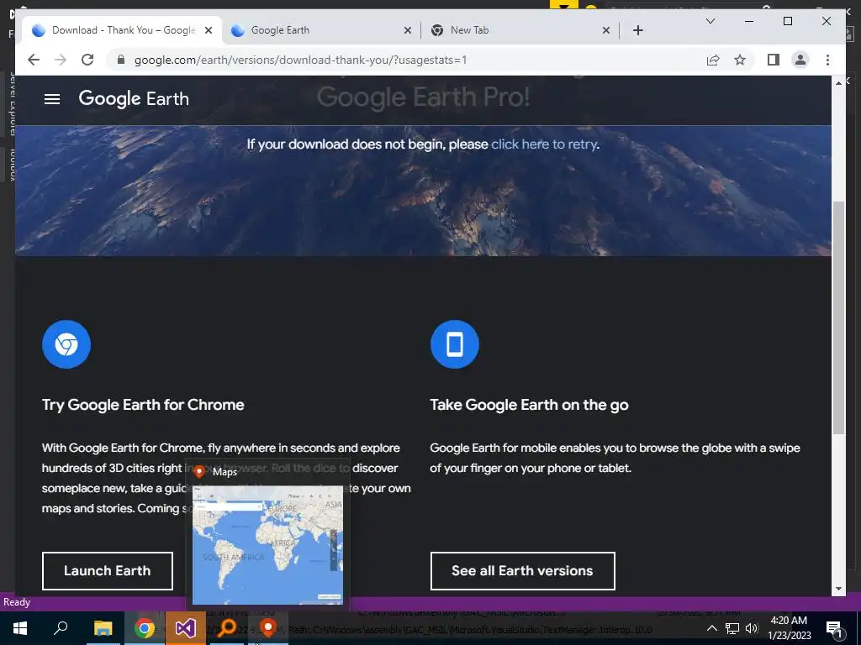Open the orange magnifier app in taskbar
The width and height of the screenshot is (861, 645).
point(227,628)
